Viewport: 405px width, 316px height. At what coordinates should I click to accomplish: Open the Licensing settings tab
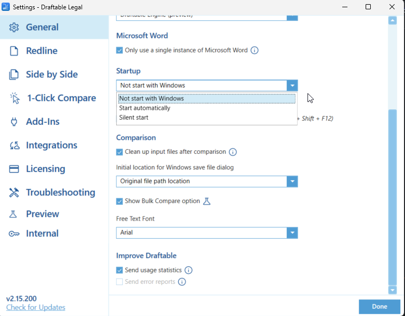coord(54,169)
